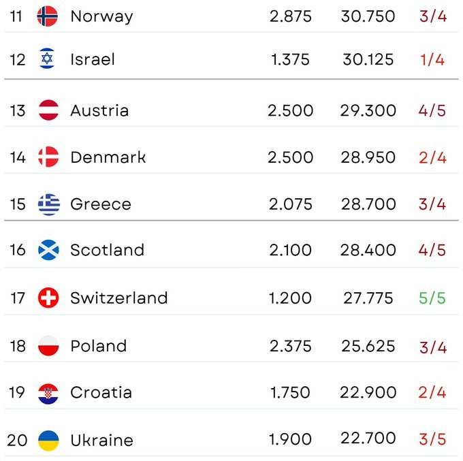The width and height of the screenshot is (463, 461).
Task: Select the Ukraine country name
Action: pyautogui.click(x=102, y=440)
